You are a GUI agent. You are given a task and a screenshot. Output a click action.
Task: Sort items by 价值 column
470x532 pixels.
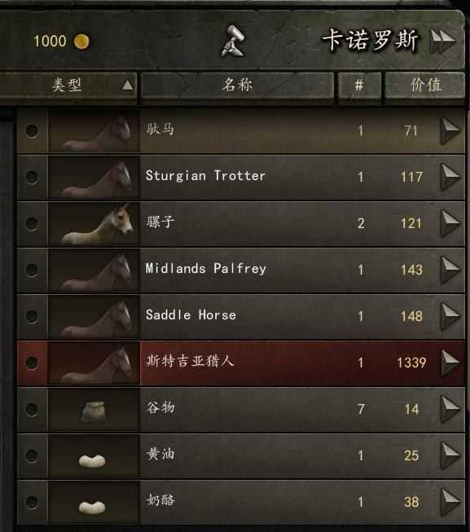[425, 86]
